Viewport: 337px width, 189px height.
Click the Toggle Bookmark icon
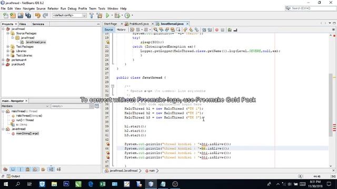coord(196,30)
